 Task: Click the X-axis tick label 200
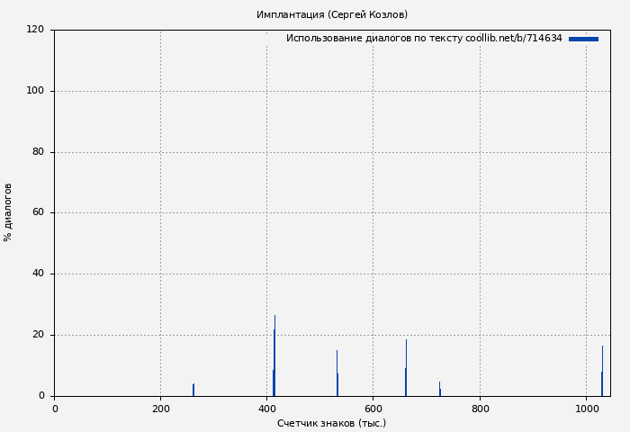pyautogui.click(x=160, y=409)
